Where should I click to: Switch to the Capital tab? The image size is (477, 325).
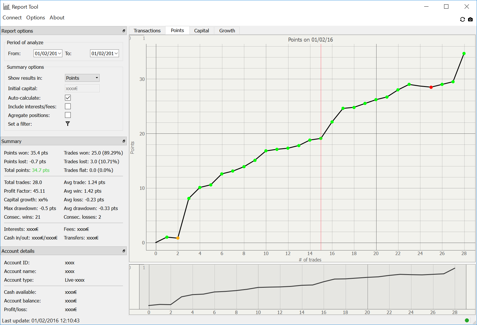pos(201,31)
